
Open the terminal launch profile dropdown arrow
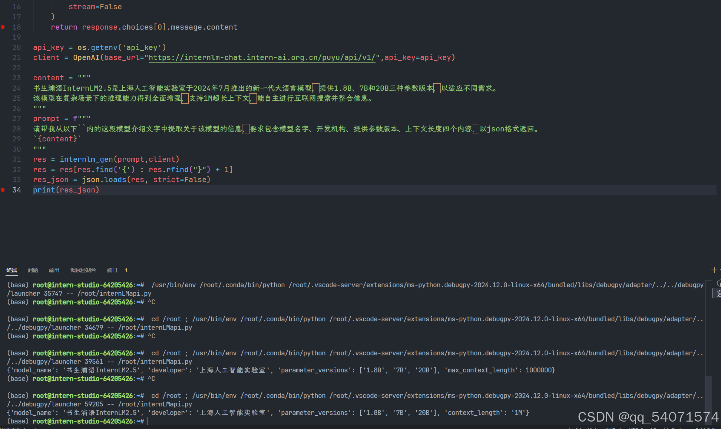click(x=720, y=270)
